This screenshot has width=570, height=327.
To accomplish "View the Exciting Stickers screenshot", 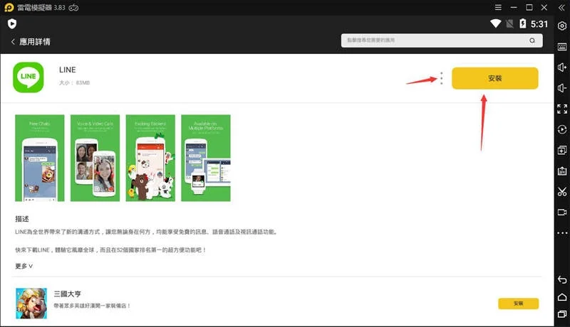I will pyautogui.click(x=150, y=158).
